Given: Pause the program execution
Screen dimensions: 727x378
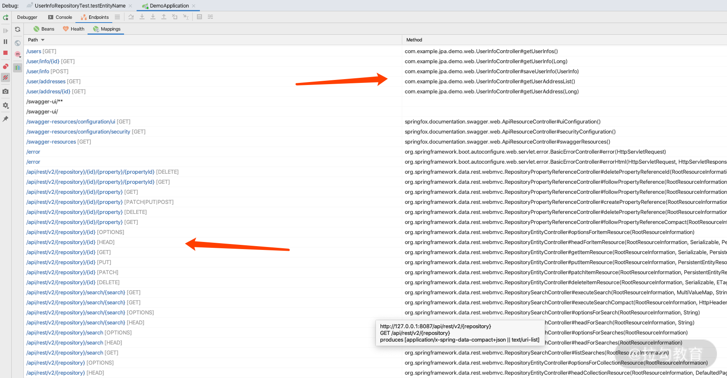Looking at the screenshot, I should click(6, 42).
